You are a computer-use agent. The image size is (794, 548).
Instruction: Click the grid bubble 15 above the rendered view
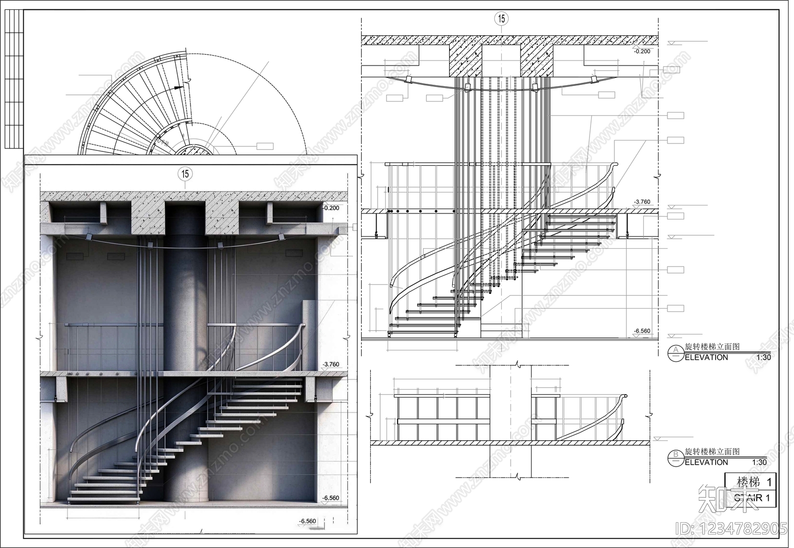click(185, 174)
